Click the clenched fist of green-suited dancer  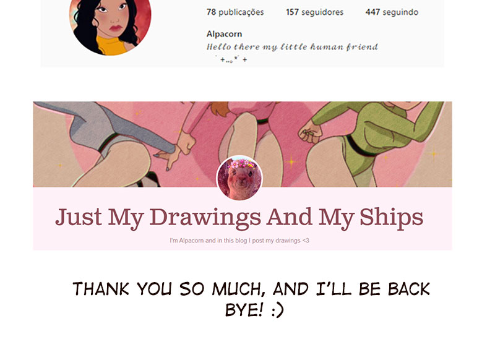310,132
